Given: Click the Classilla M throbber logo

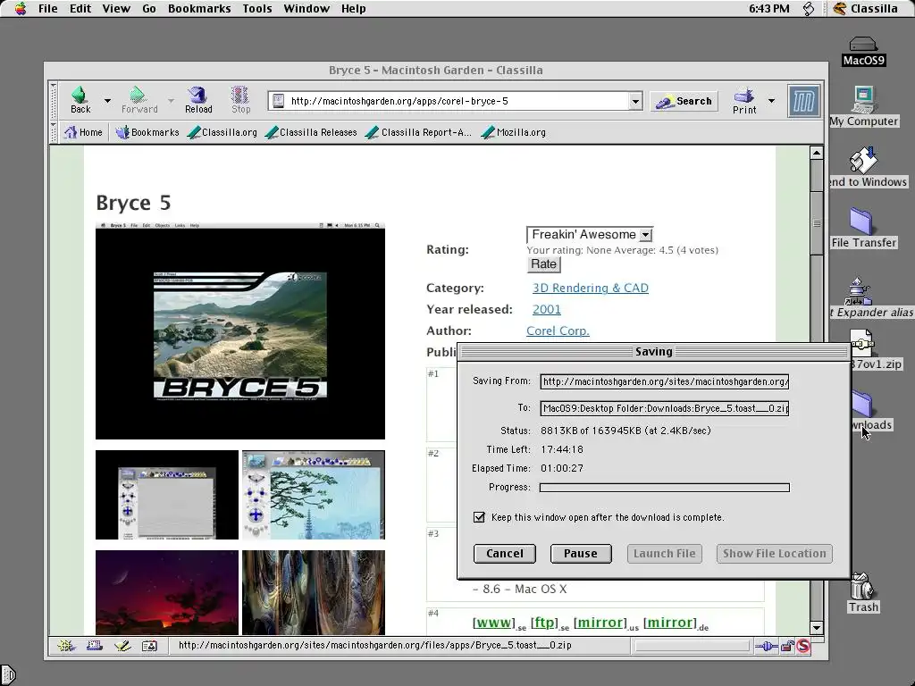Looking at the screenshot, I should click(803, 102).
